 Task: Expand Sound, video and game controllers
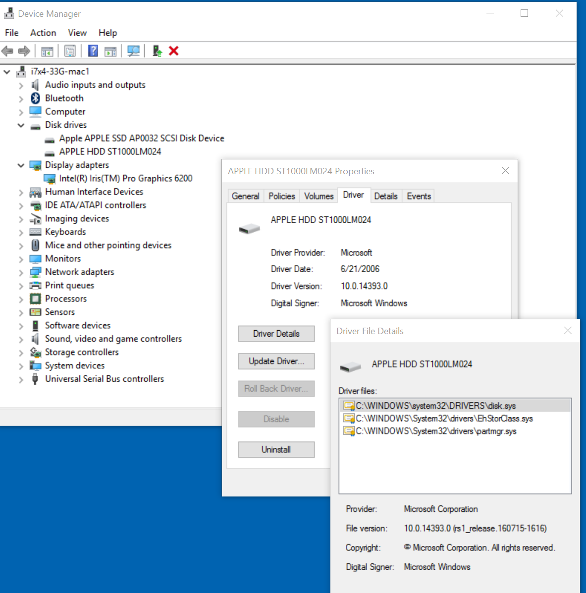coord(21,339)
